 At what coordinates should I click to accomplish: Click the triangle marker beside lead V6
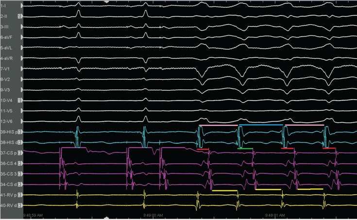[x=21, y=121]
